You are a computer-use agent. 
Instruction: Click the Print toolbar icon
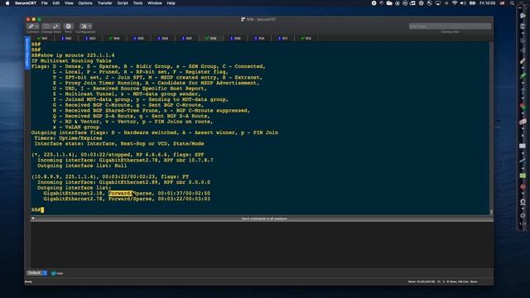(68, 26)
